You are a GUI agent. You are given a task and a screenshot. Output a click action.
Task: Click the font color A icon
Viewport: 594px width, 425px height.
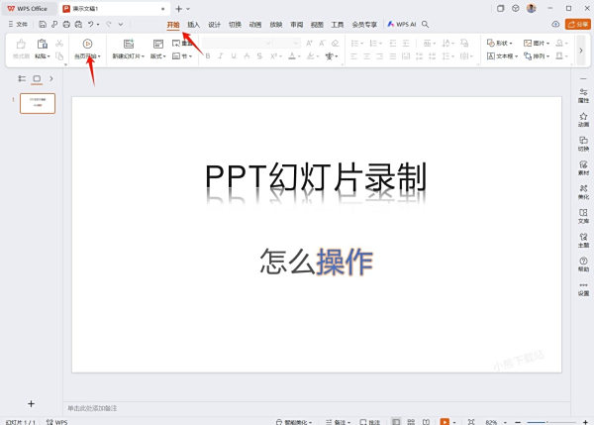click(x=292, y=56)
